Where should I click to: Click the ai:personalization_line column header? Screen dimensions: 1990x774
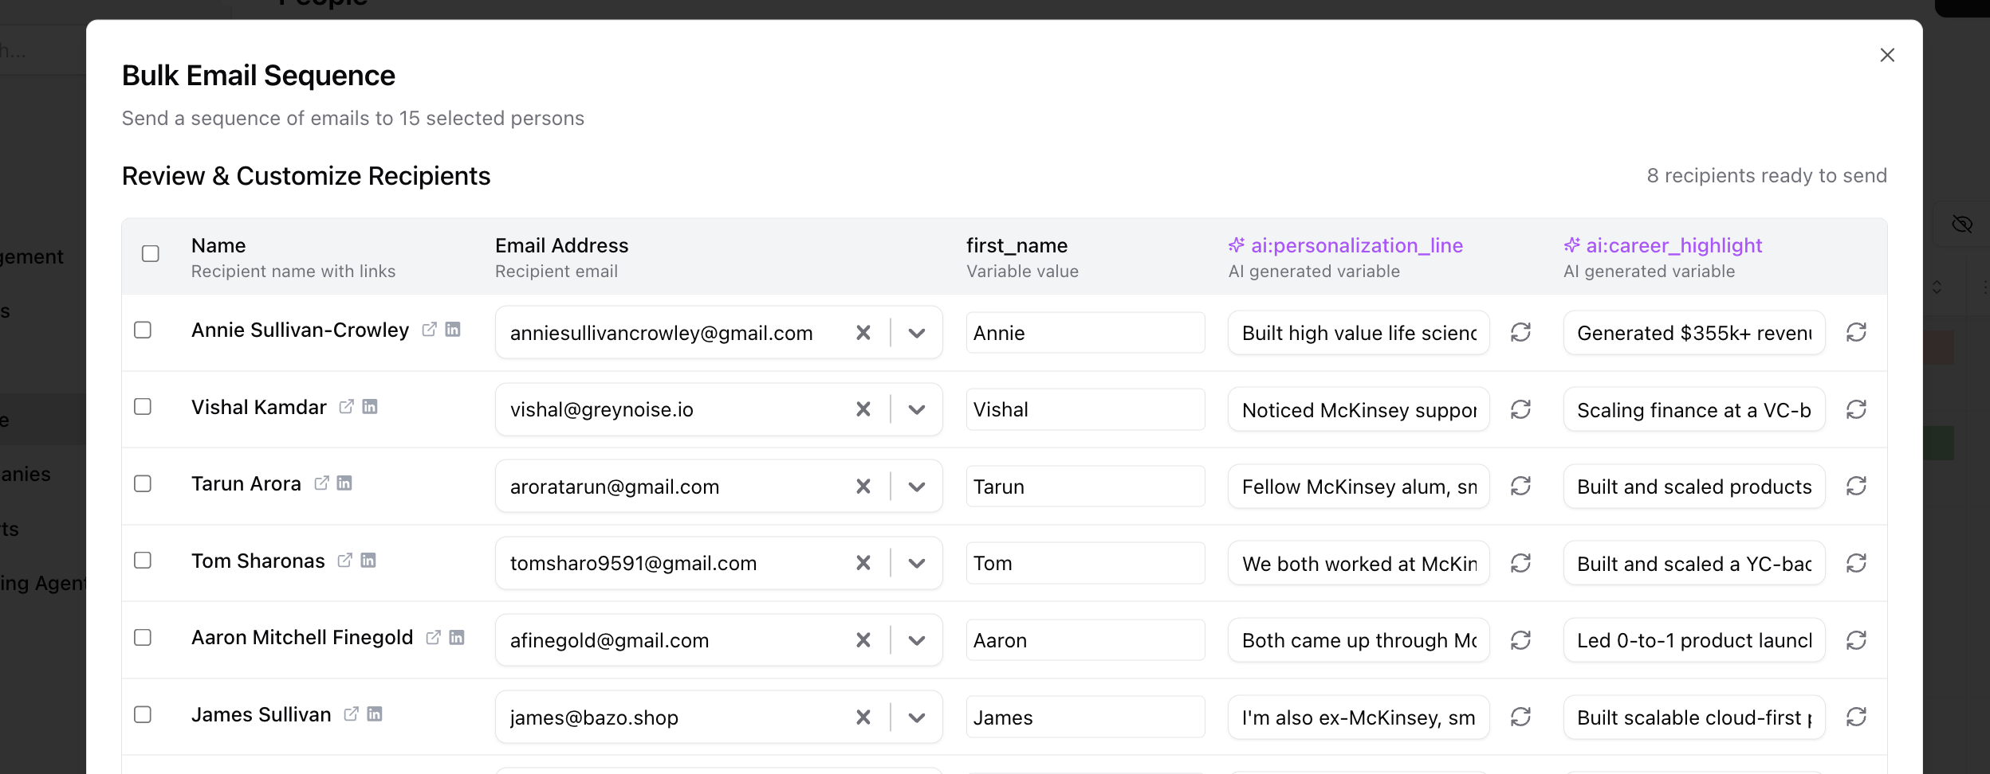tap(1346, 245)
